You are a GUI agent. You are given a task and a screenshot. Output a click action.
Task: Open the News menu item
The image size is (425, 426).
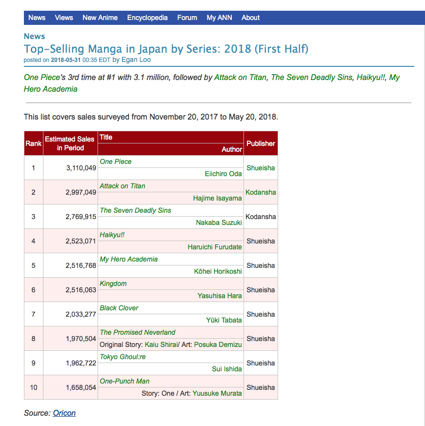tap(37, 18)
